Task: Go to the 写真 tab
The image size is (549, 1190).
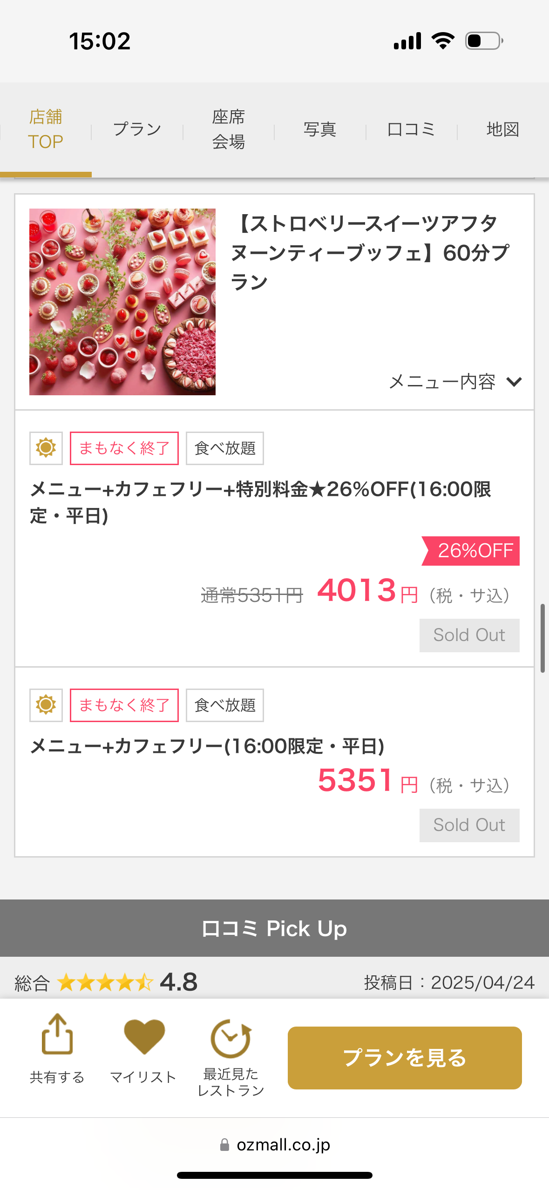Action: click(320, 129)
